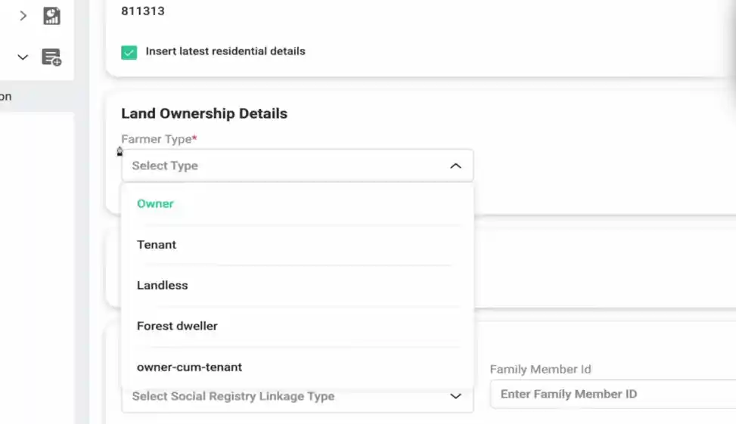Click the Family Member Id label

pos(540,370)
